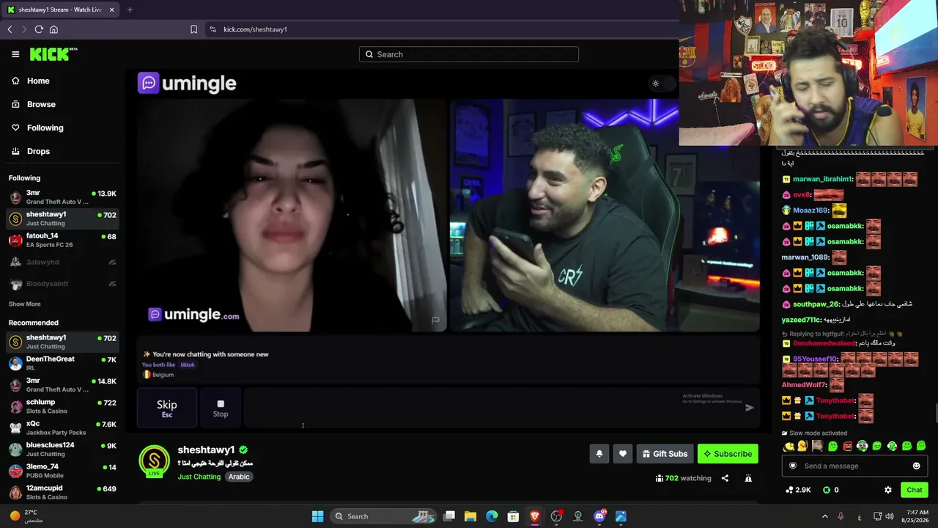Click the share icon beside watching count
Viewport: 938px width, 528px height.
coord(725,478)
